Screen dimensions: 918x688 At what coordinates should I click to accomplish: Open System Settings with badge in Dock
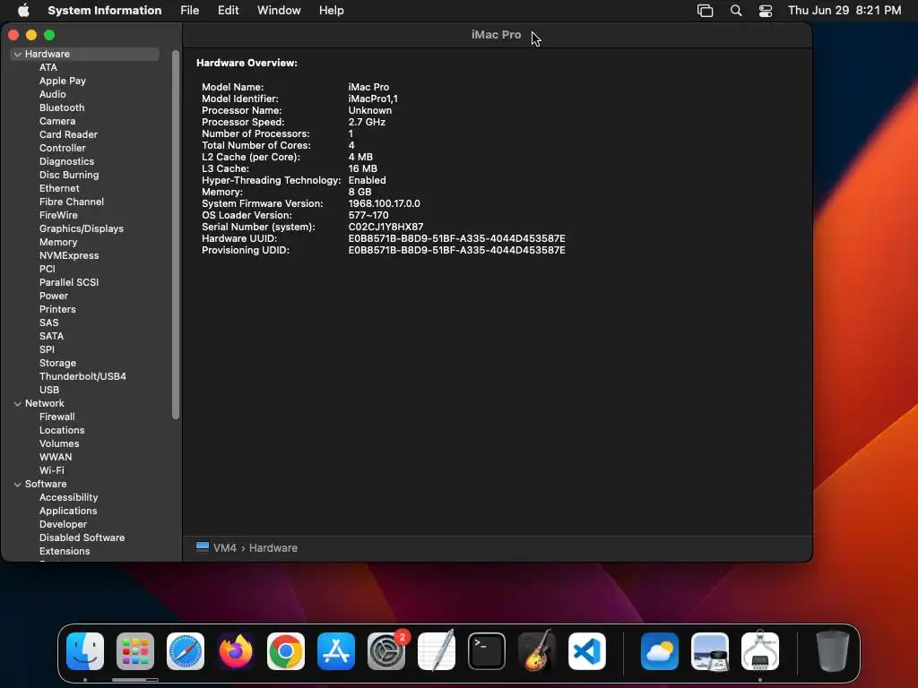tap(386, 651)
